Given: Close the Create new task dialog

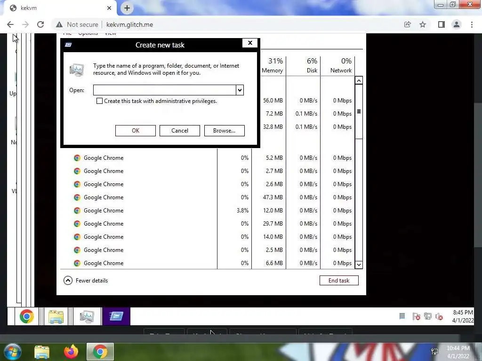Looking at the screenshot, I should 250,43.
